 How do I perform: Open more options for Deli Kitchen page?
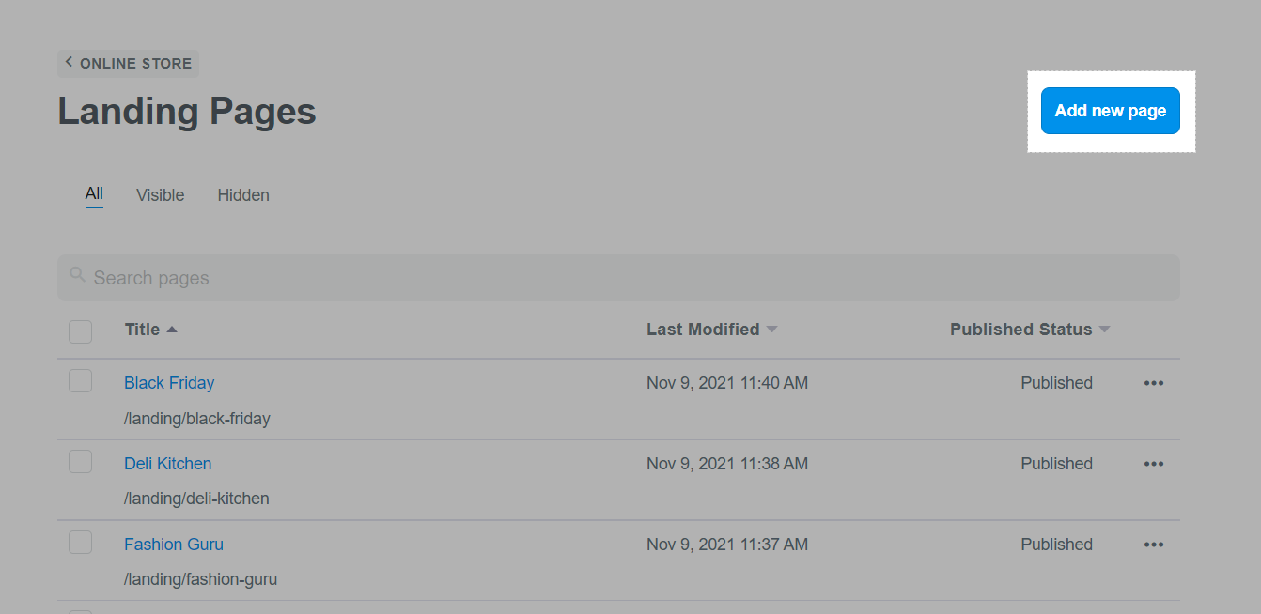tap(1153, 464)
